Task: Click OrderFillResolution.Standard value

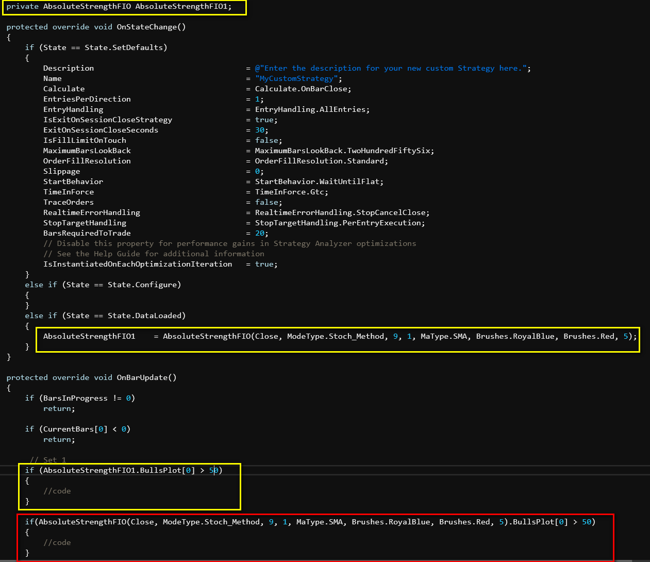Action: click(320, 161)
